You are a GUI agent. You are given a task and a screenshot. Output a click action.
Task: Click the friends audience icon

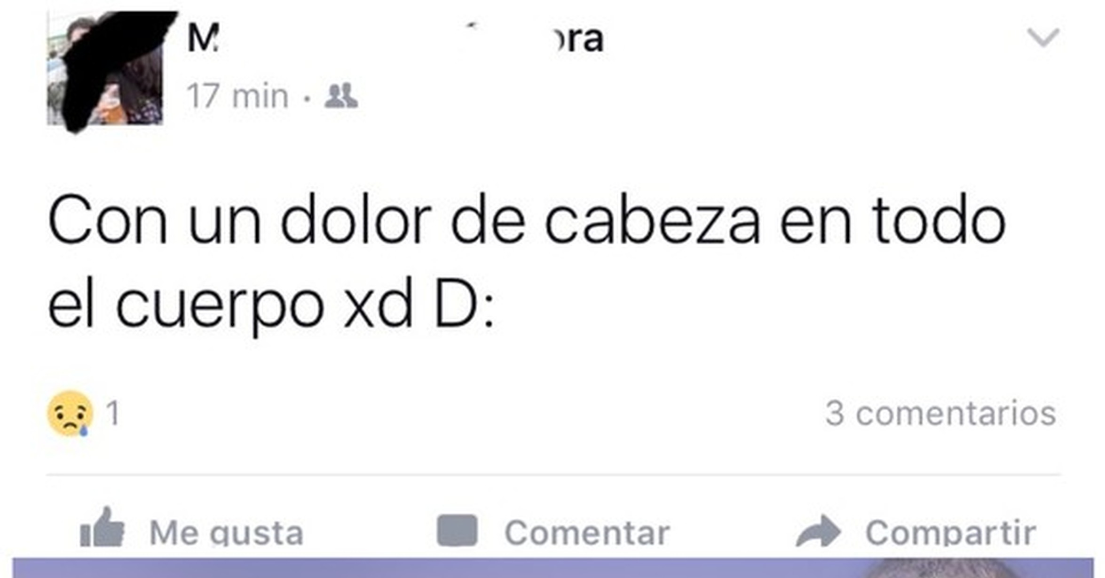341,96
